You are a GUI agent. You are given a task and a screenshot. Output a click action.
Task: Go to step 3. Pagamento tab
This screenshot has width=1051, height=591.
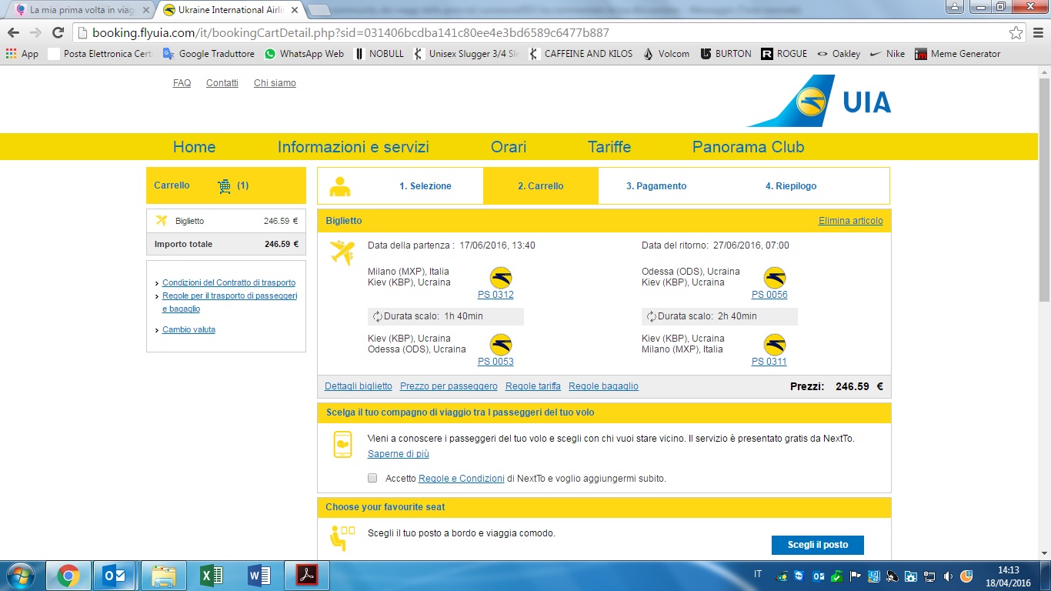click(656, 186)
